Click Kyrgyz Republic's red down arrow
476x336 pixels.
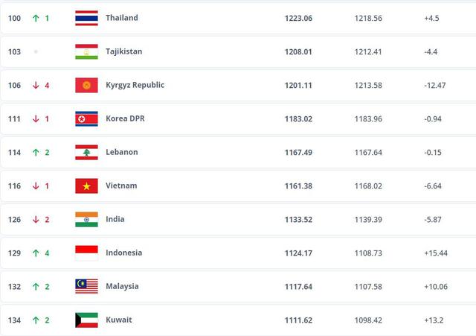pyautogui.click(x=35, y=85)
